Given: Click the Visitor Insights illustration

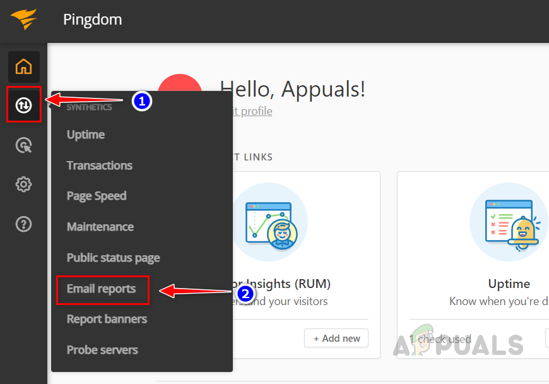Looking at the screenshot, I should 271,222.
